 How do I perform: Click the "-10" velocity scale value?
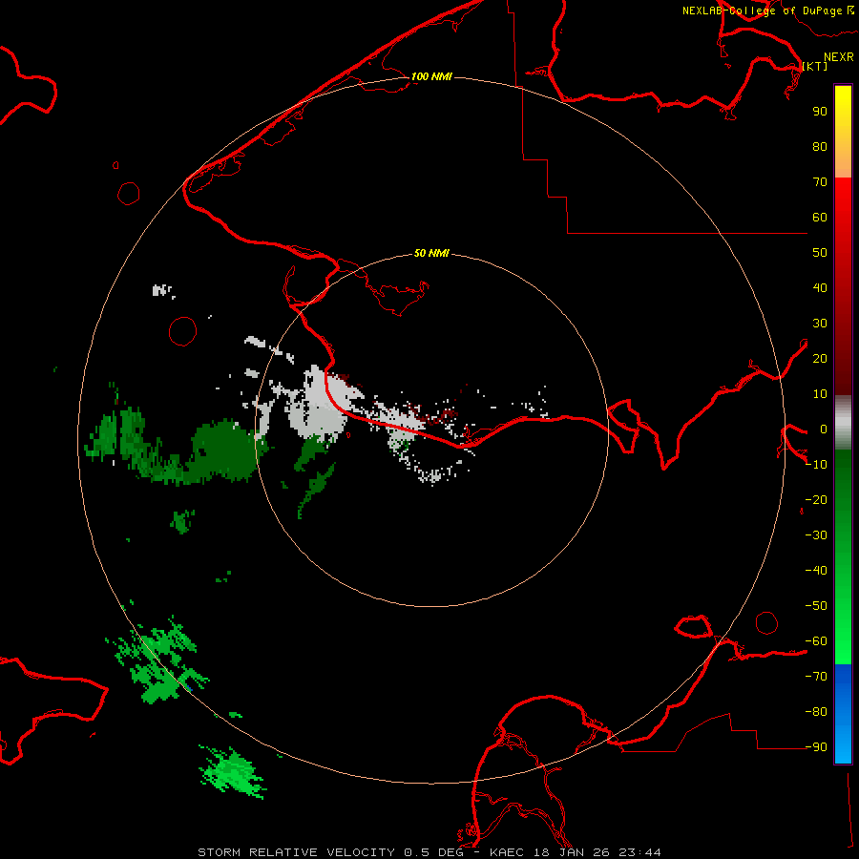816,465
